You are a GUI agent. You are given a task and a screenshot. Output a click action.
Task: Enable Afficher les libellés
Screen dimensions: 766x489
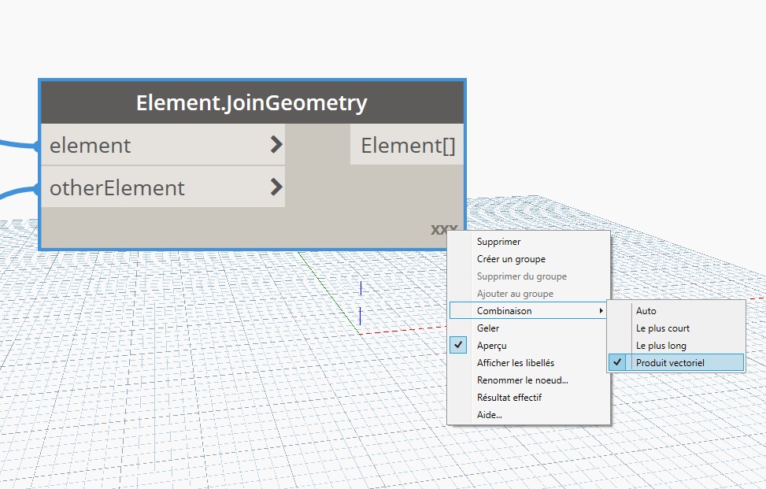[516, 363]
